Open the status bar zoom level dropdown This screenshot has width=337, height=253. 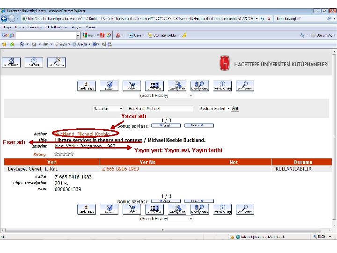tap(330, 237)
